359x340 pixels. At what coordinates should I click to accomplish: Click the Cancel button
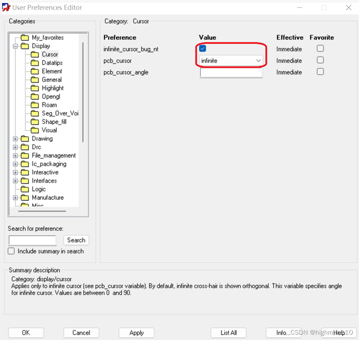pos(81,333)
